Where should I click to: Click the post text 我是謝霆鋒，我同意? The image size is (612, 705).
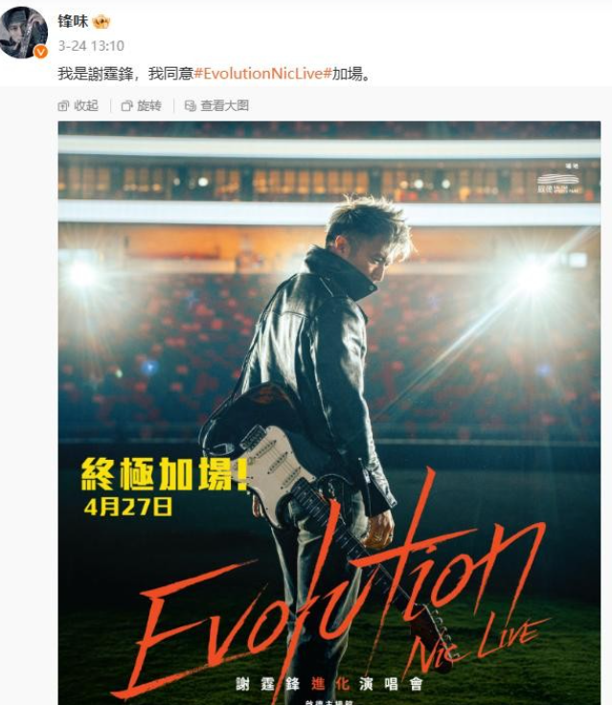click(x=125, y=74)
